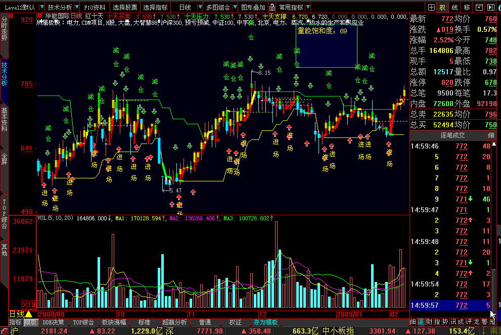
Task: Select the 线 drawing line tool
Action: (454, 8)
